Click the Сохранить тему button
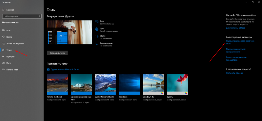 (x=57, y=53)
